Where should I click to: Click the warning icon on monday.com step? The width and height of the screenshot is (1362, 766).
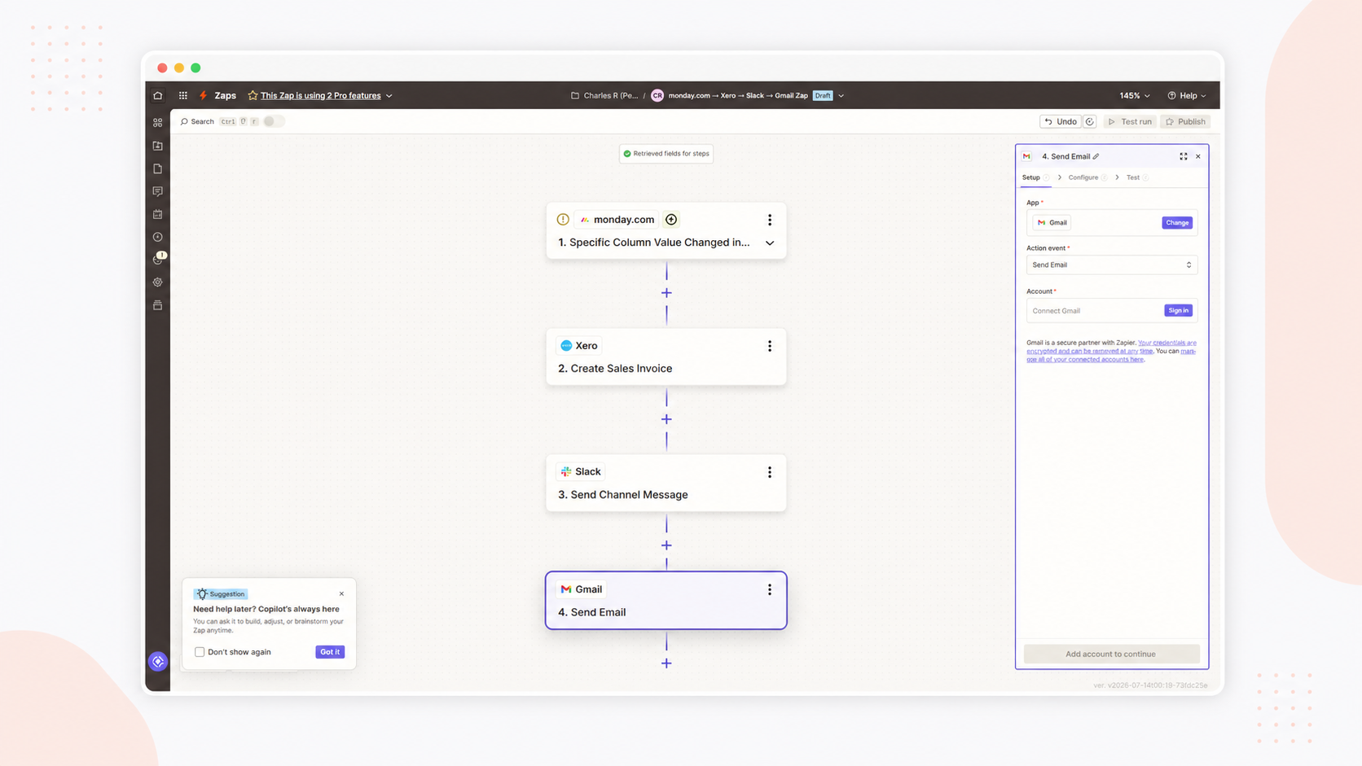pos(563,220)
